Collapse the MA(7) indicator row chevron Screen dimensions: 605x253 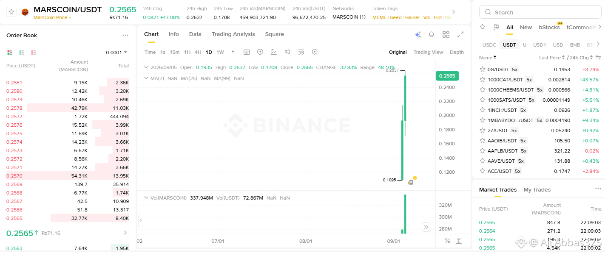pyautogui.click(x=146, y=78)
